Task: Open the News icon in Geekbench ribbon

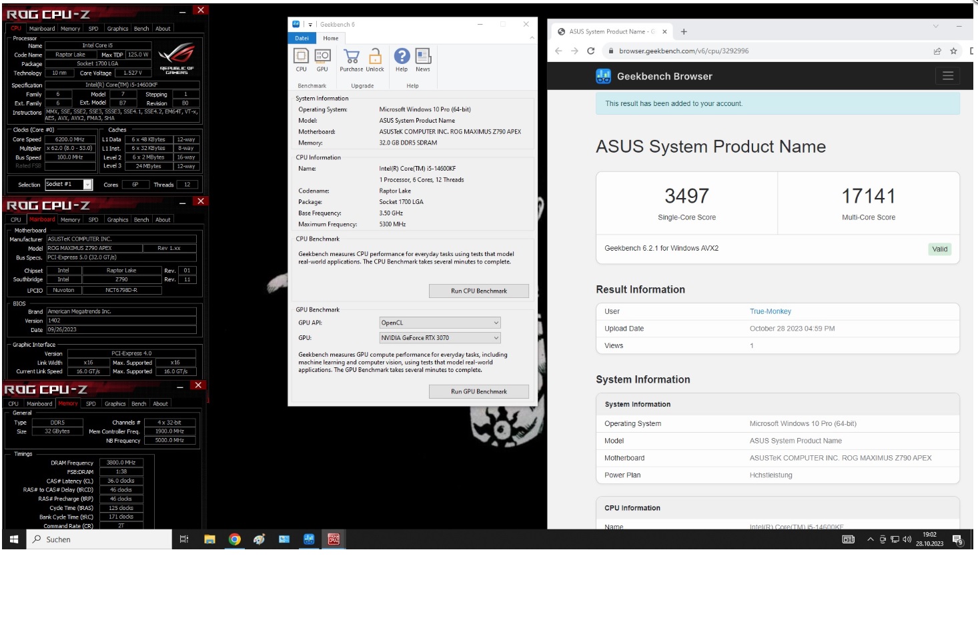Action: coord(423,60)
